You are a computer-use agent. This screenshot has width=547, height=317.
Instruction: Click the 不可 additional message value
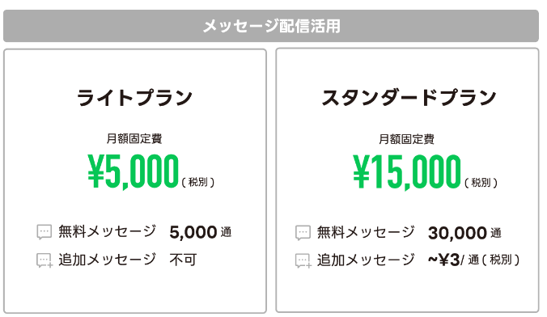click(183, 260)
